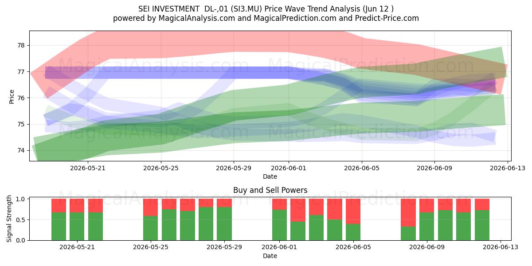
Task: Click 2026-06-09 tick on the Buy and Sell chart
Action: click(x=427, y=247)
